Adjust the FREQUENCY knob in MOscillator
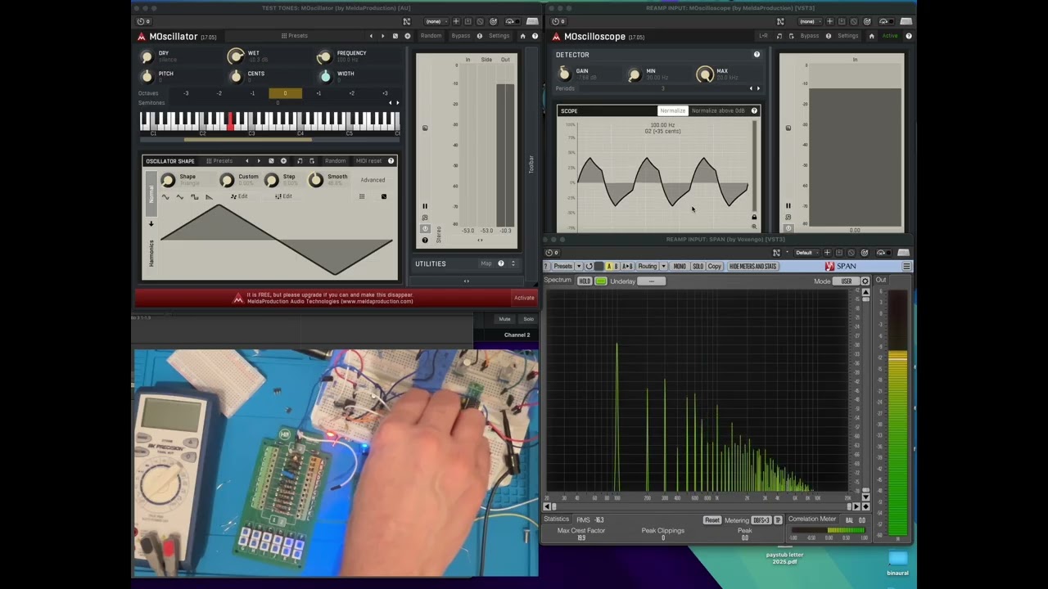This screenshot has height=589, width=1048. pos(324,56)
